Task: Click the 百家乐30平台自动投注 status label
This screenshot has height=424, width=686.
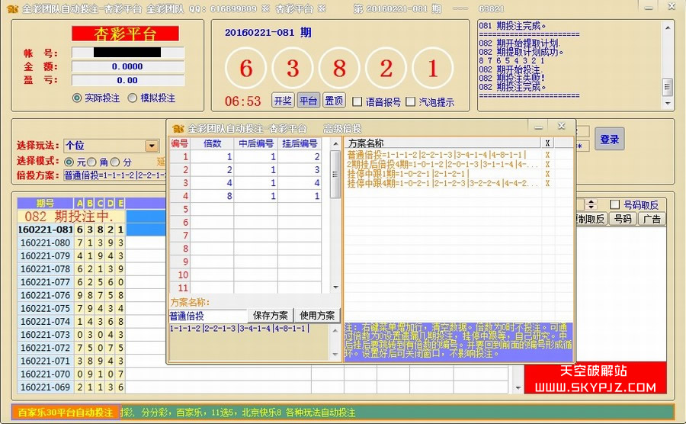Action: (x=66, y=413)
